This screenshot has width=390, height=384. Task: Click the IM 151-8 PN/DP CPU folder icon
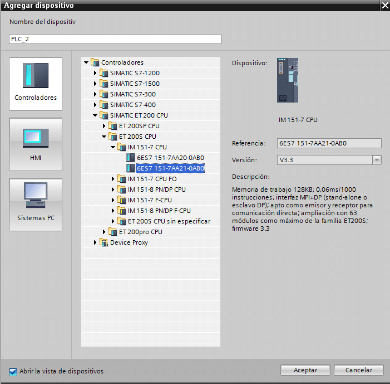tap(122, 189)
